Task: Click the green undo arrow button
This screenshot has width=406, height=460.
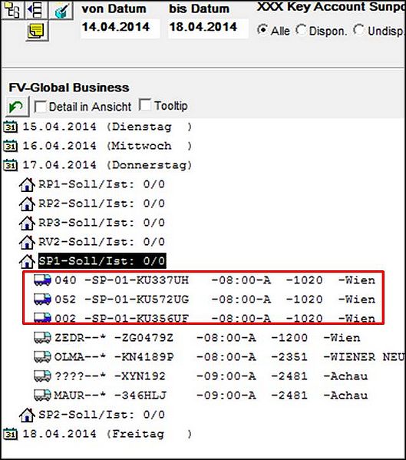Action: point(17,107)
